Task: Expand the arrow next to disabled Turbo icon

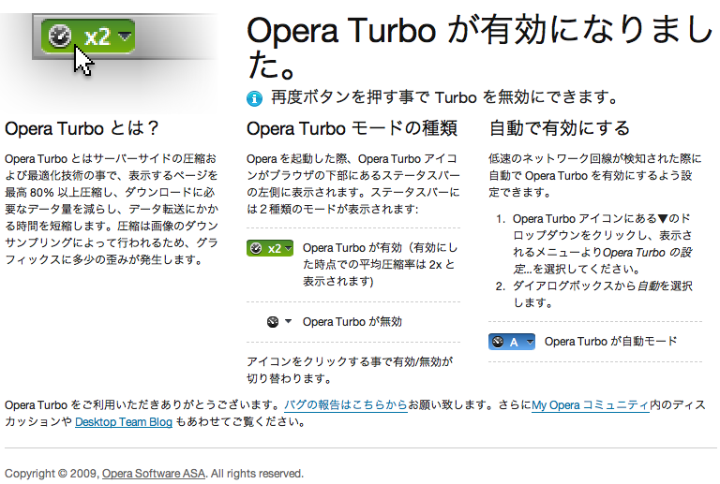Action: tap(288, 321)
